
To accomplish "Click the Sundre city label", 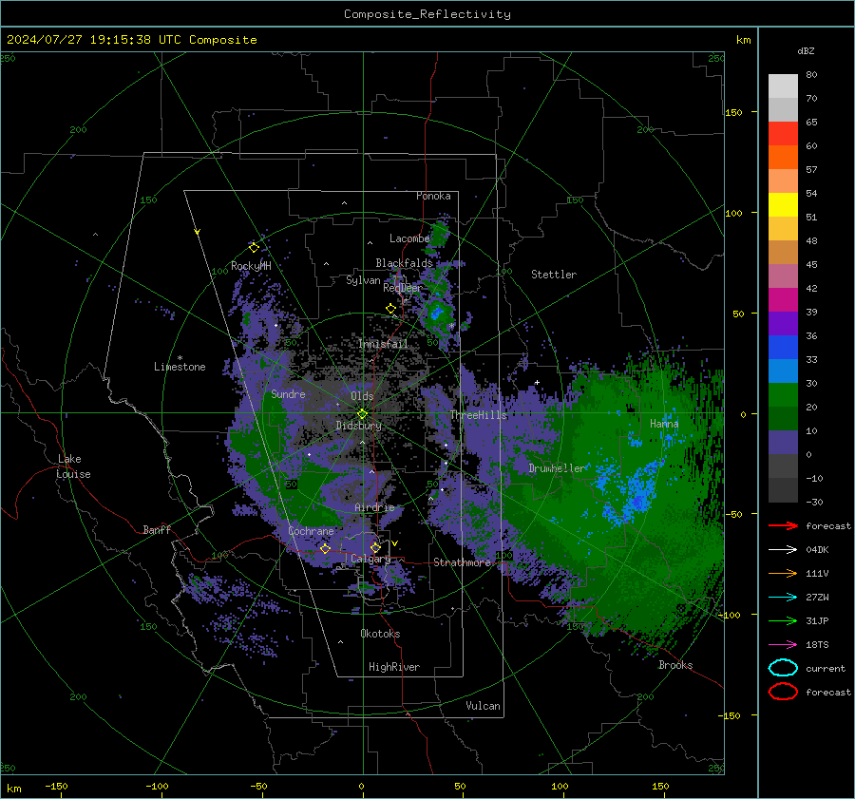I will (x=288, y=393).
